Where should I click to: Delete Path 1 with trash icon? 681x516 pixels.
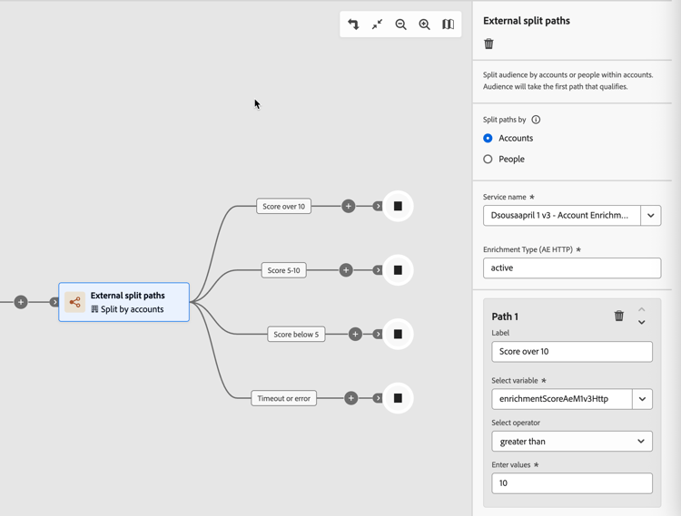coord(619,316)
